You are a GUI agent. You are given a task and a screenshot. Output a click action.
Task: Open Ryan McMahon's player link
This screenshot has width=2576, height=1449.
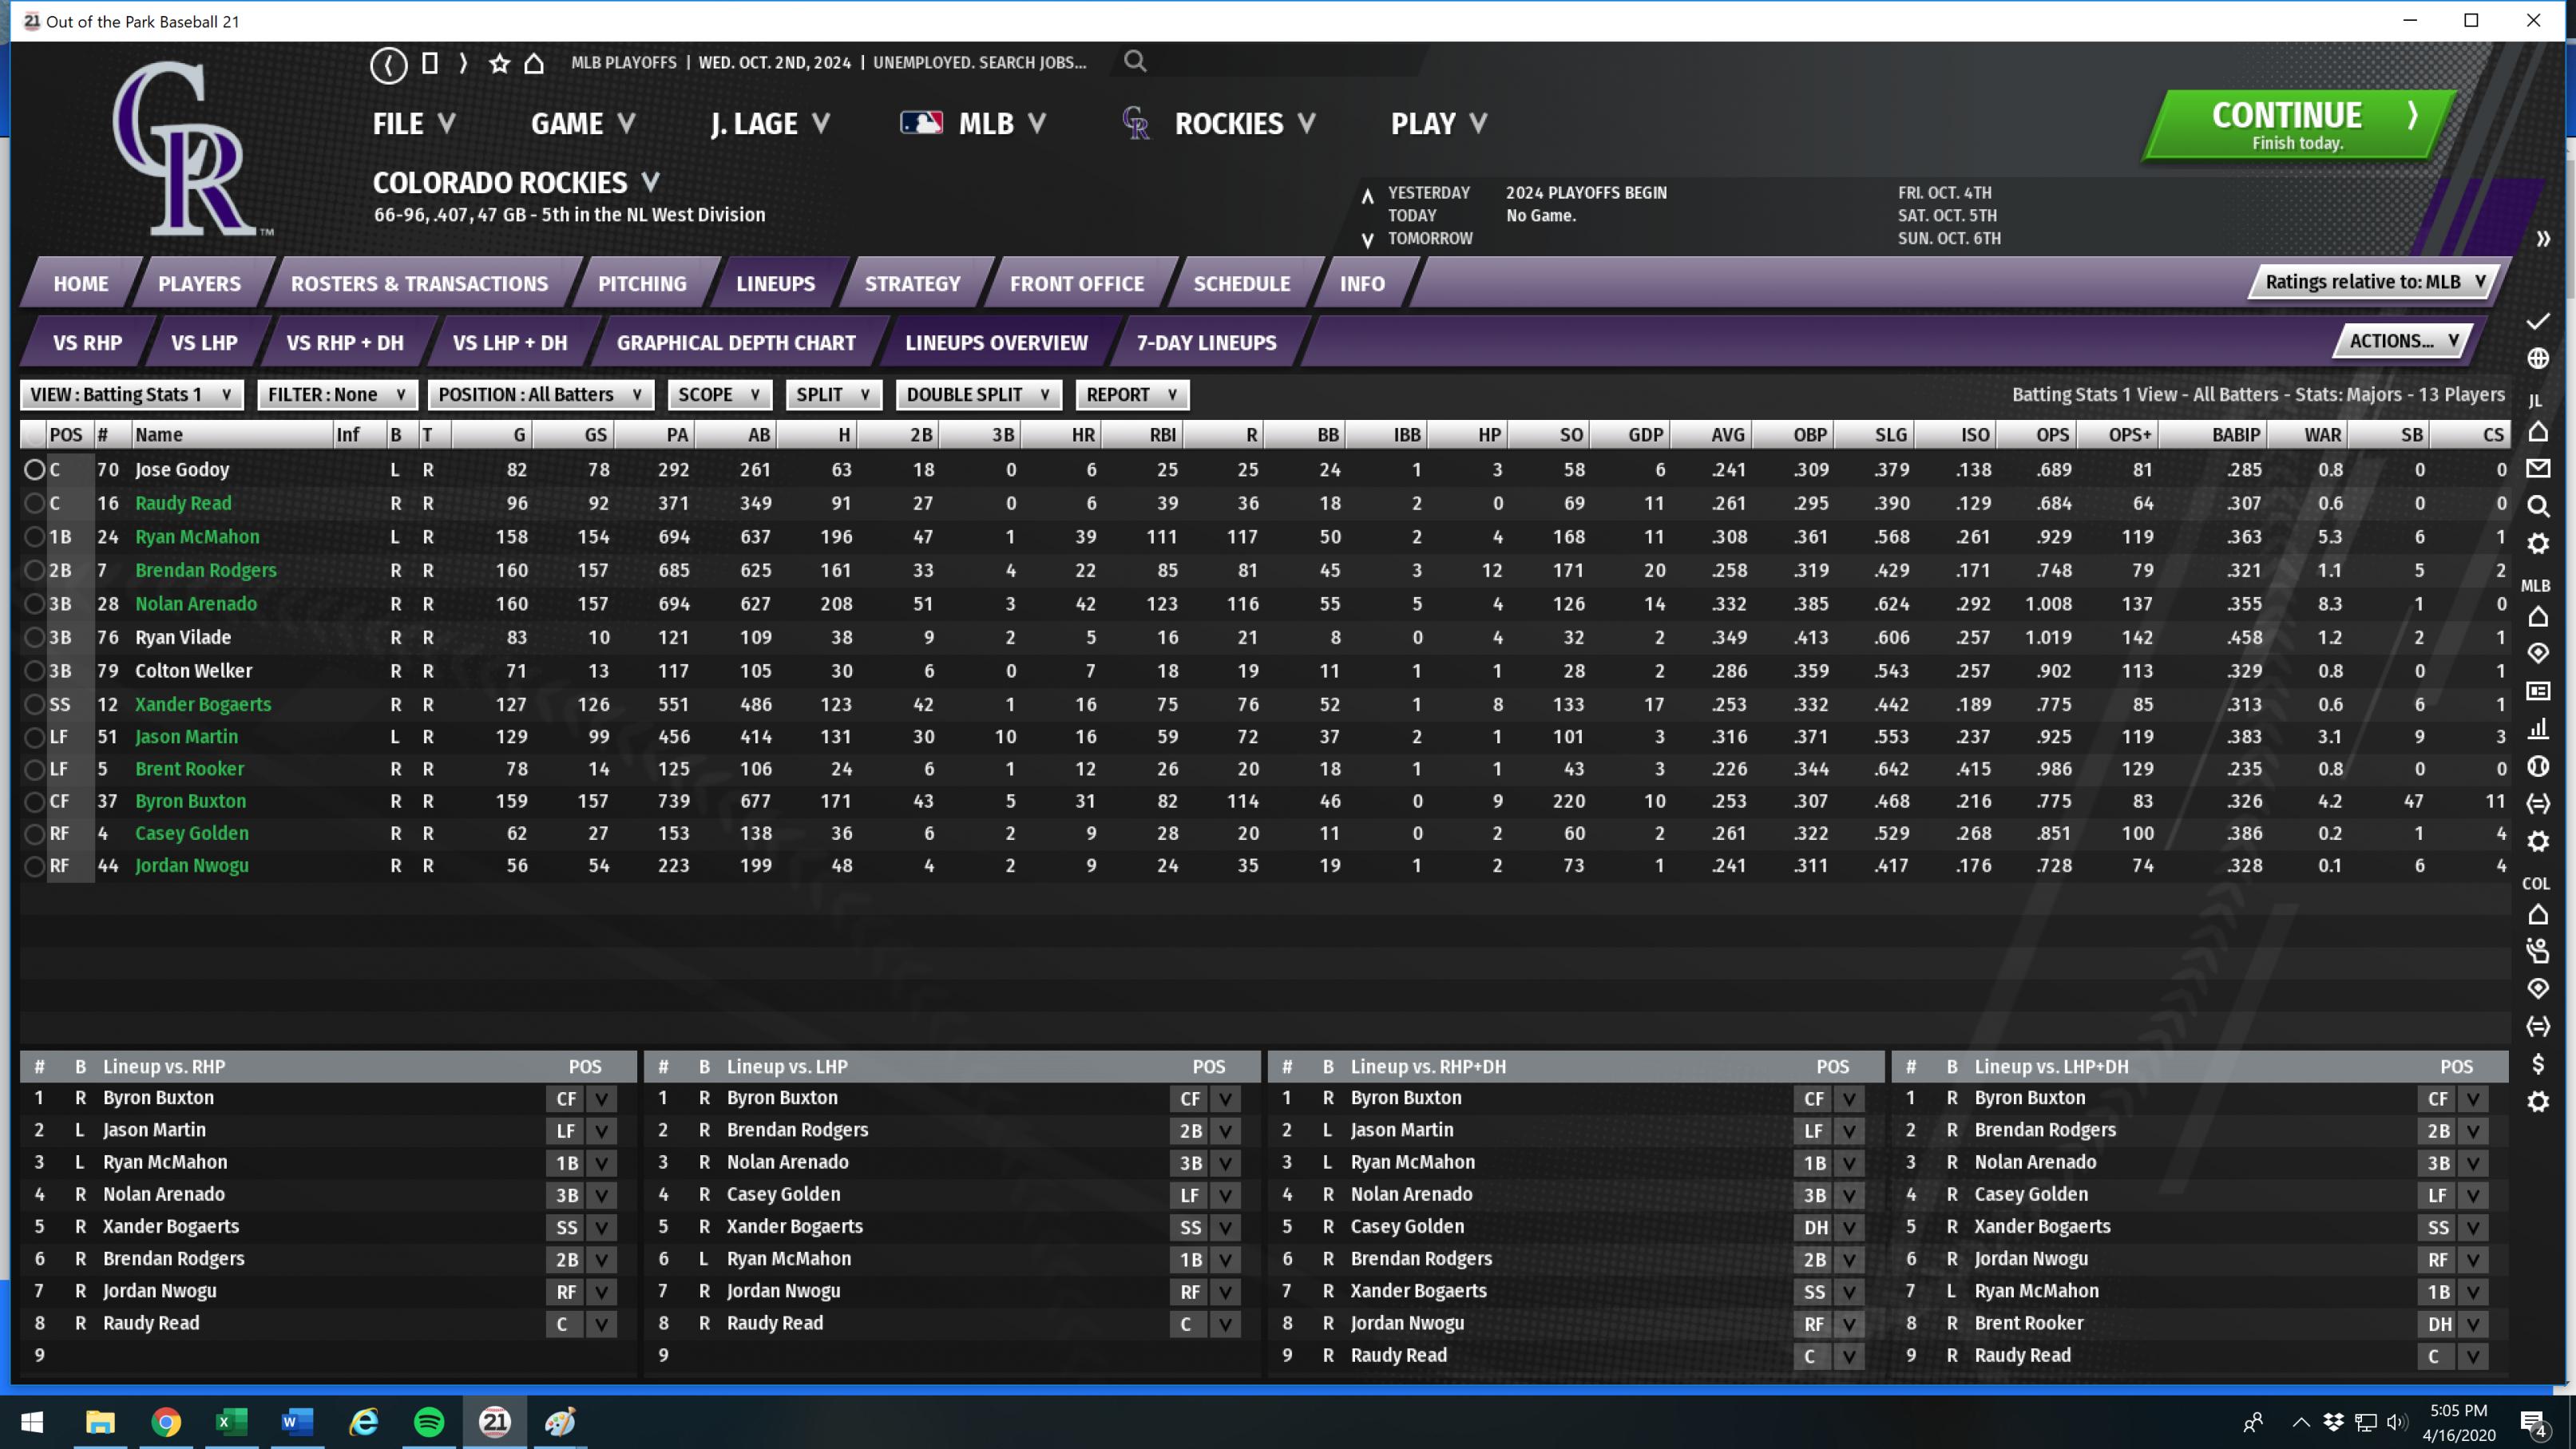(197, 537)
